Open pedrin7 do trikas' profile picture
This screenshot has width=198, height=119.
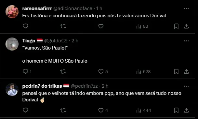coord(12,89)
